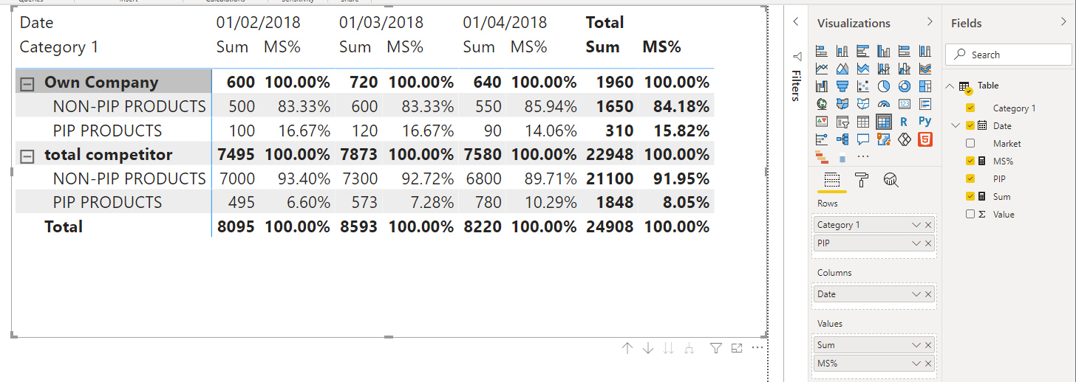Uncheck the Sum measure checkbox

point(970,196)
